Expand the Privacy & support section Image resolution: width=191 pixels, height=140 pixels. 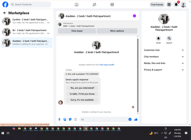point(164,70)
